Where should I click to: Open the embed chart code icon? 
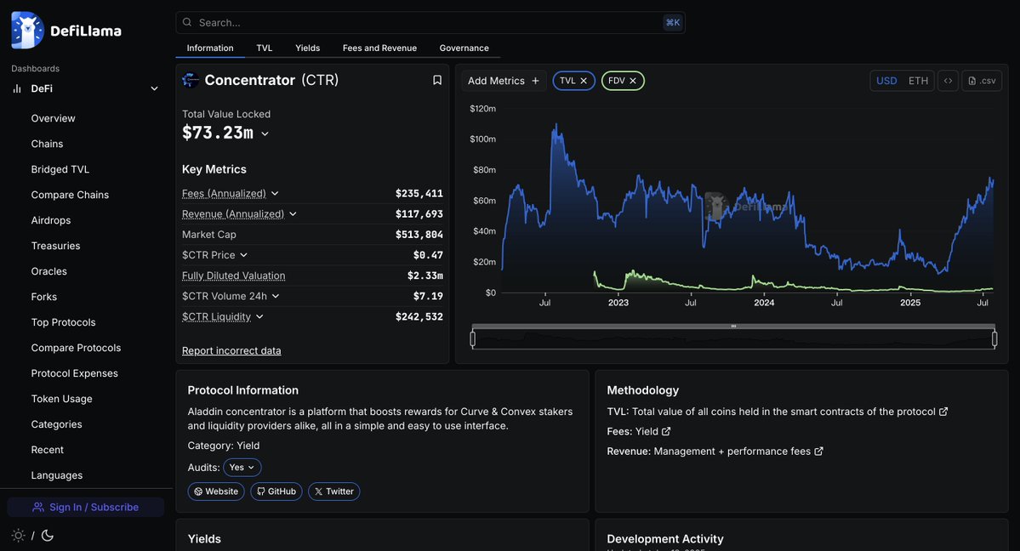pyautogui.click(x=948, y=81)
